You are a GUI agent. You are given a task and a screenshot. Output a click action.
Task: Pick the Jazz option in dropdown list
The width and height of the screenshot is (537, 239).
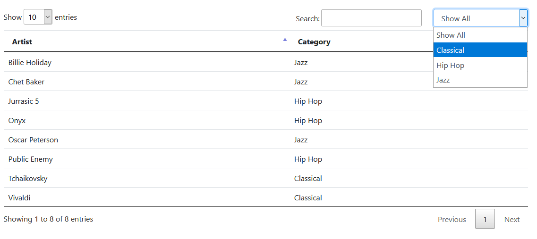pyautogui.click(x=480, y=80)
